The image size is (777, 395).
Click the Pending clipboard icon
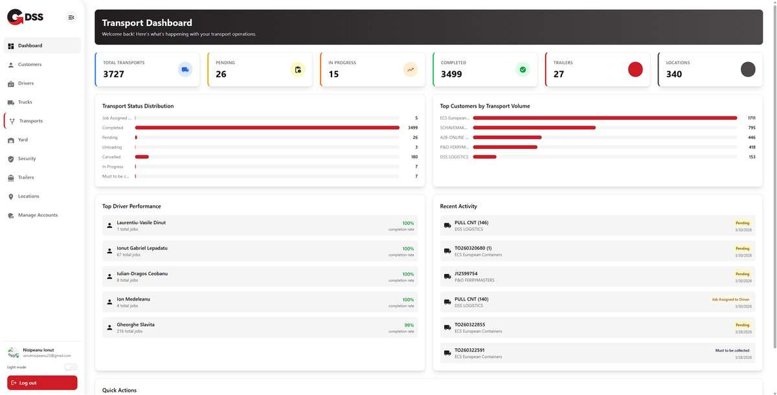(298, 69)
